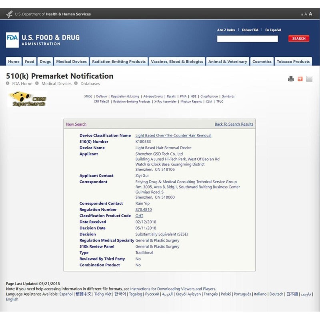Email this page via envelope icon

309,79
